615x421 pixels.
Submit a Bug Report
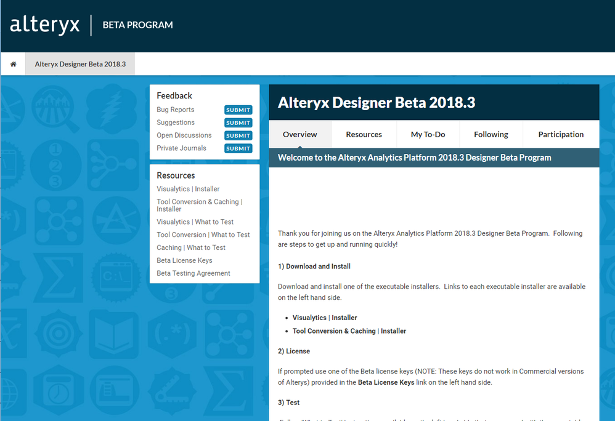(x=238, y=110)
